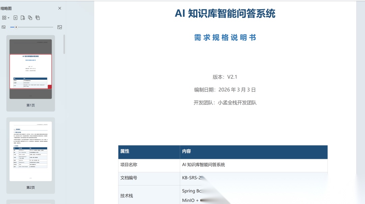Click the subtitle 需求规格说明书
Screen dimensions: 365x204
pos(225,37)
